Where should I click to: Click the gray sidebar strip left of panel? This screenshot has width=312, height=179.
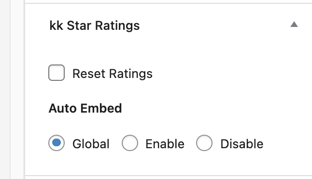5,89
